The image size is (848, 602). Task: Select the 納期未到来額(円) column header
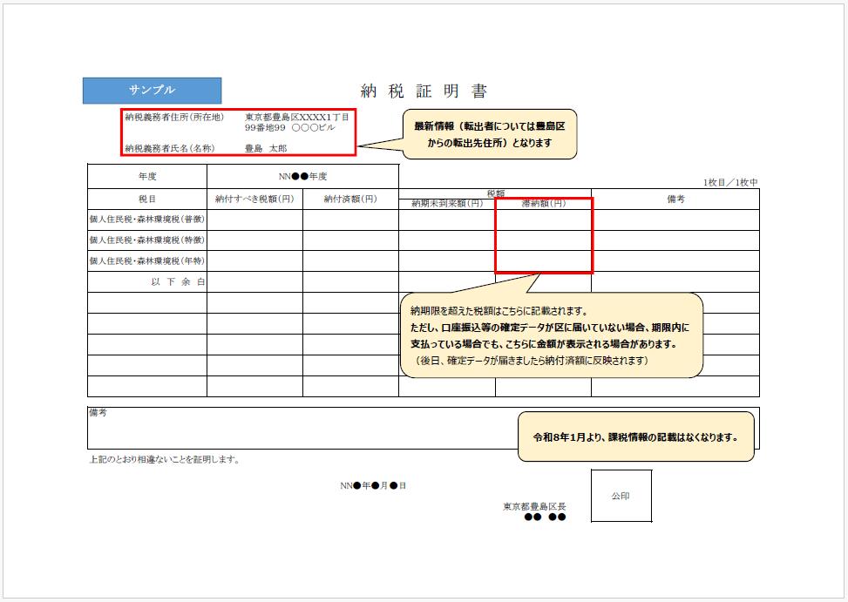click(447, 204)
